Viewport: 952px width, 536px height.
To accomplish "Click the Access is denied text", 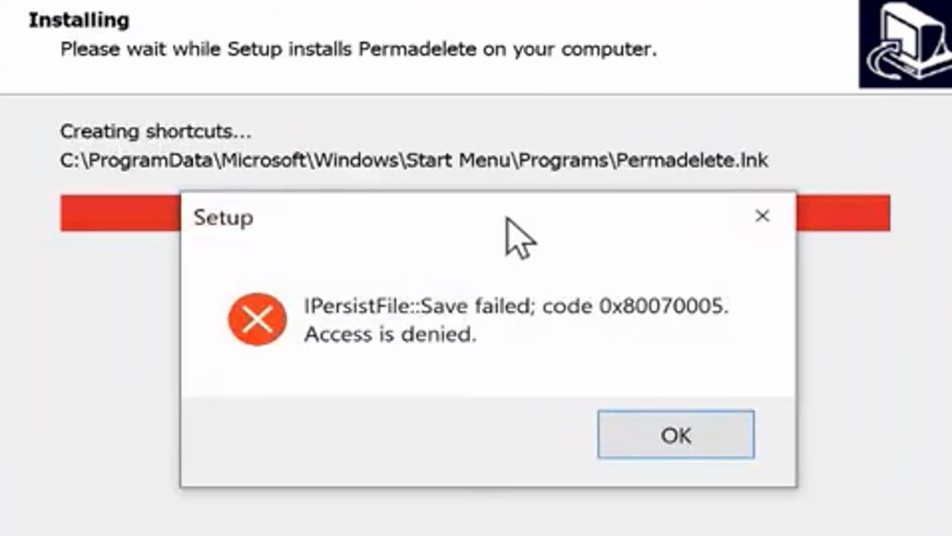I will click(390, 334).
